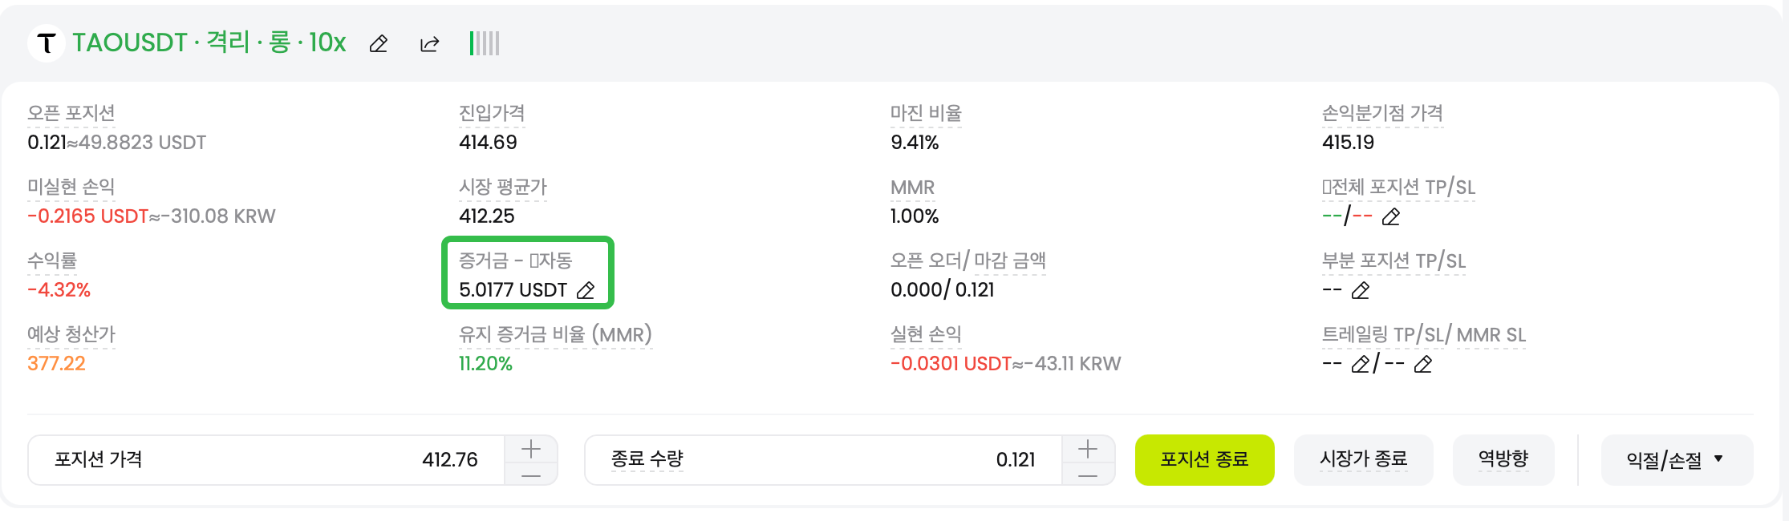
Task: Edit 전체 포지션 TP/SL with its pencil icon
Action: coord(1391,216)
